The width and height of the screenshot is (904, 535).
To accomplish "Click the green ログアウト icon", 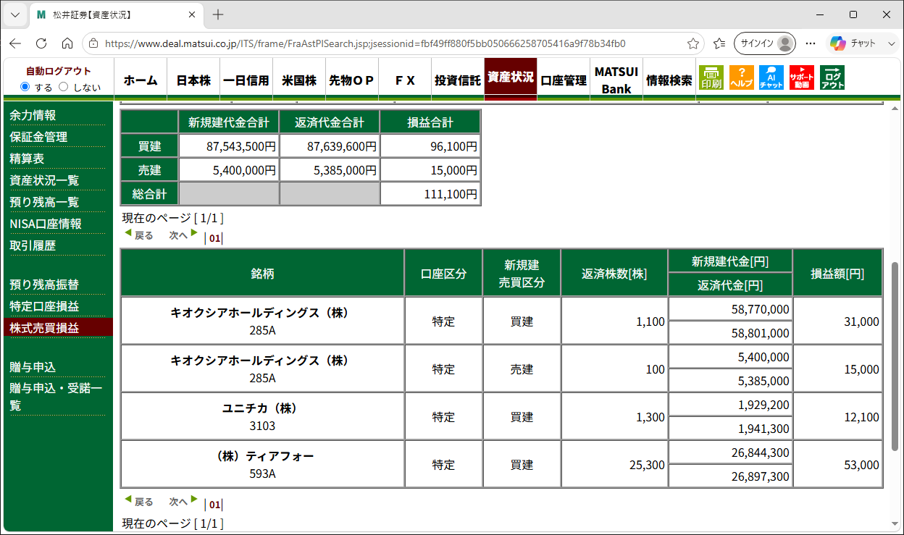I will 832,77.
